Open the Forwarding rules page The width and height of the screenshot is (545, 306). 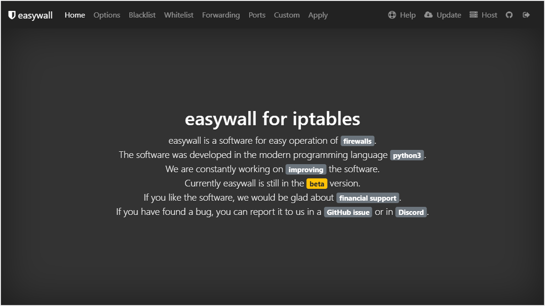(221, 15)
